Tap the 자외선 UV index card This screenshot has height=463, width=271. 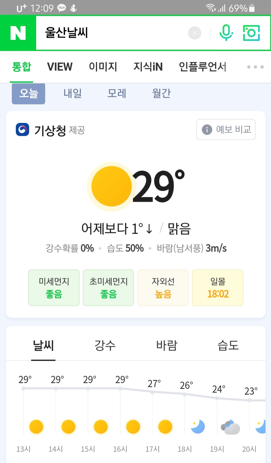click(x=163, y=288)
